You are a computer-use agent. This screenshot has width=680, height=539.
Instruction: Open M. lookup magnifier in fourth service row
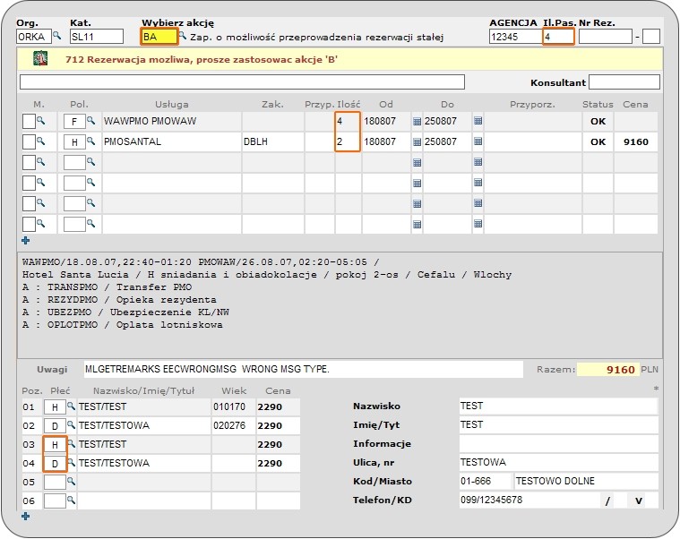coord(41,182)
